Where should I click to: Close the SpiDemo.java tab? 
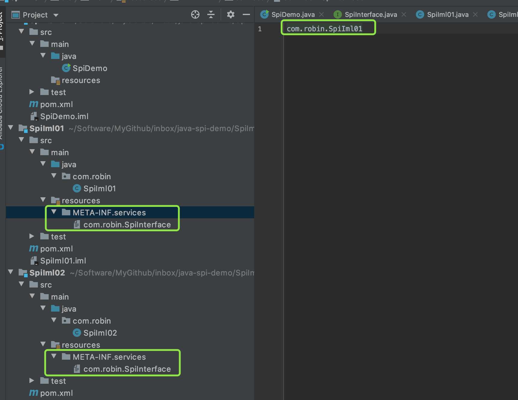321,14
